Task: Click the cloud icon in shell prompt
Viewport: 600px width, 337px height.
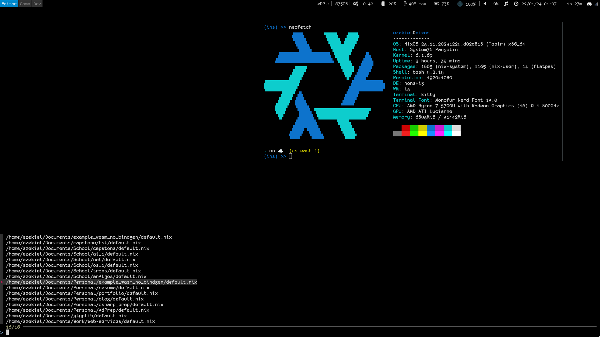Action: click(280, 151)
